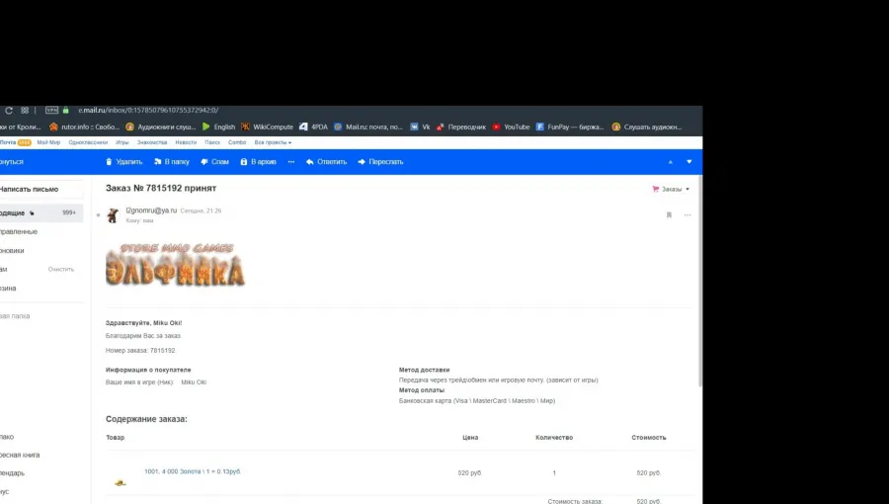This screenshot has height=504, width=889.
Task: Click the gold coins product thumbnail
Action: 121,482
